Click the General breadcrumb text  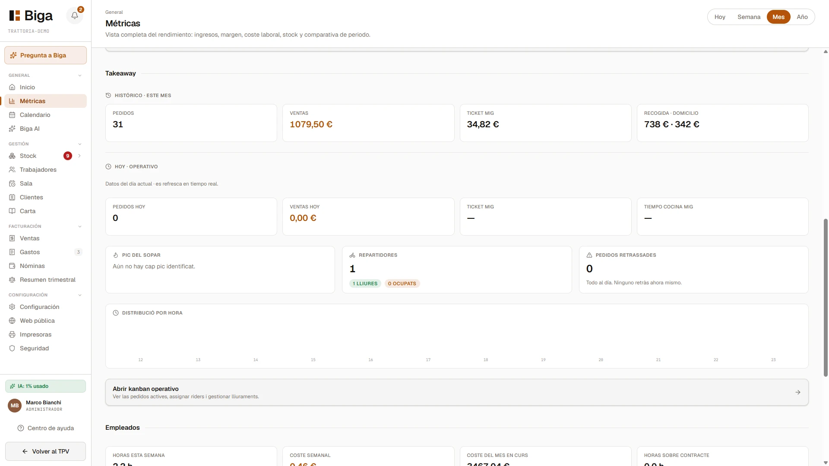pyautogui.click(x=114, y=12)
